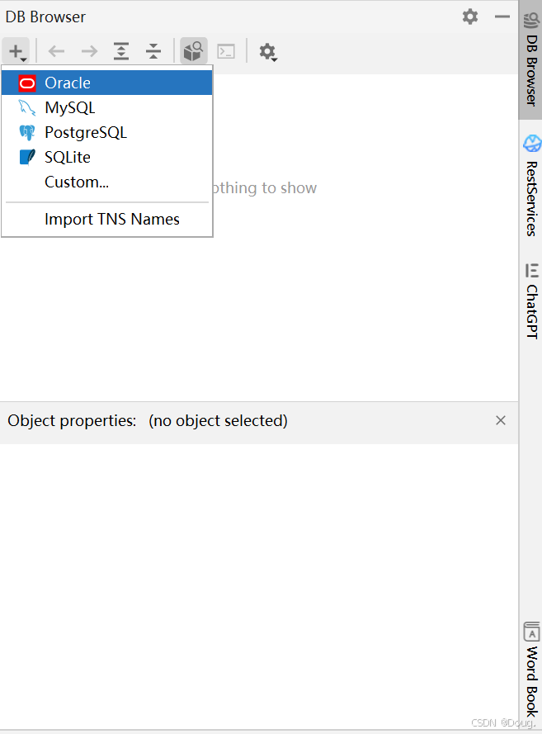Click the PostgreSQL elephant icon

[27, 132]
